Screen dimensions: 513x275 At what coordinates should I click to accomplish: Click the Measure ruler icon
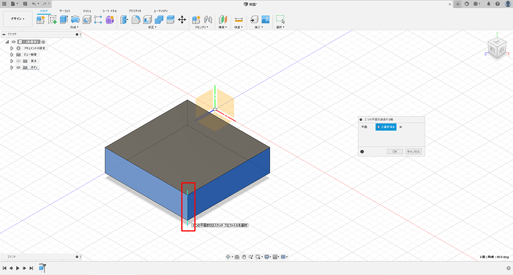click(239, 20)
